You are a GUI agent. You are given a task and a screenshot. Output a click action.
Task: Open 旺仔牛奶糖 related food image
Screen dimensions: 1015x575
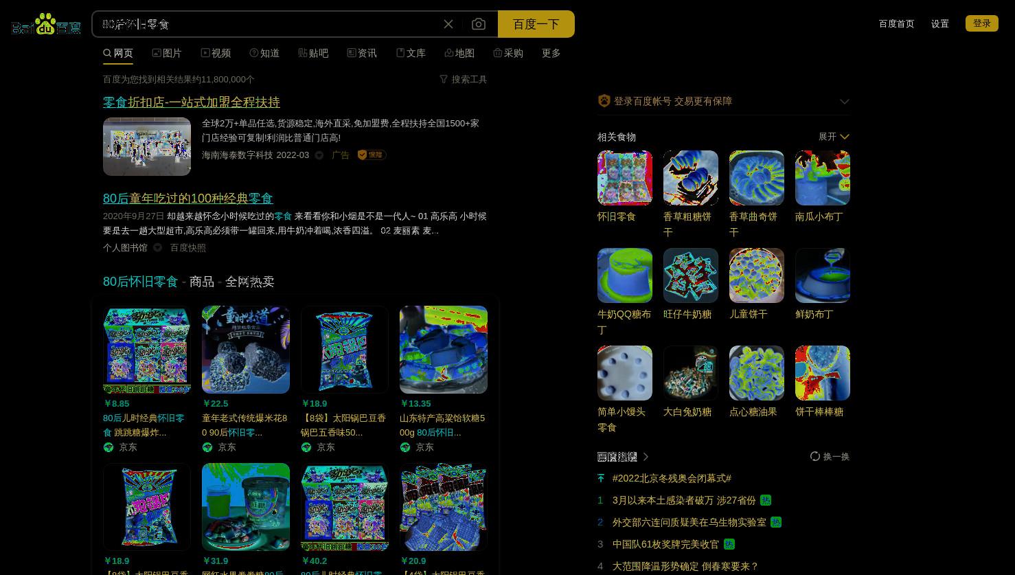coord(691,275)
